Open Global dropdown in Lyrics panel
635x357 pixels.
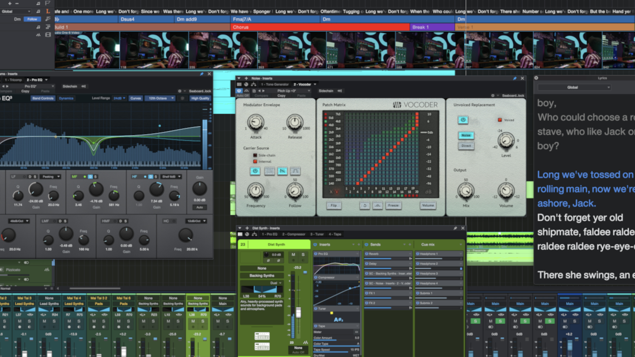pyautogui.click(x=574, y=87)
